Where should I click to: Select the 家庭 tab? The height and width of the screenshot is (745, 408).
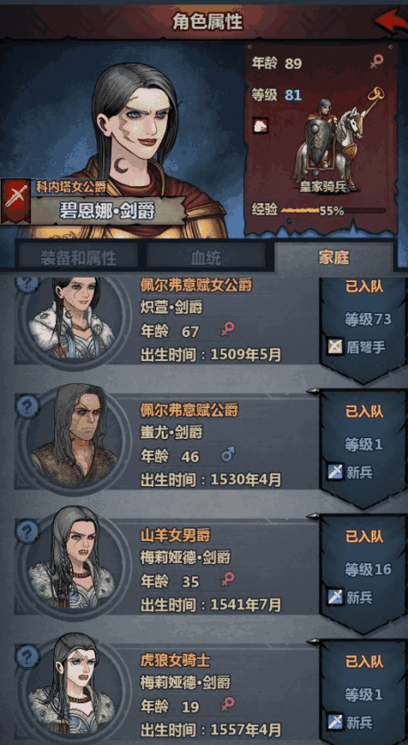pyautogui.click(x=333, y=257)
